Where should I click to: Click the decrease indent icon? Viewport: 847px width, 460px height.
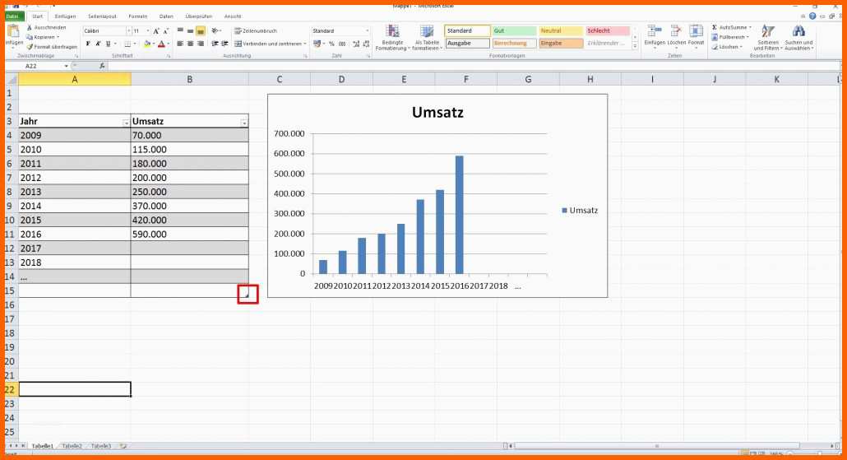coord(215,44)
